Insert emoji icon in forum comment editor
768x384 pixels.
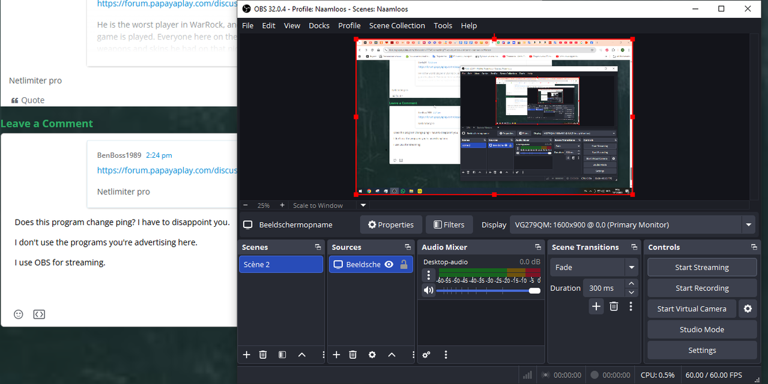tap(19, 314)
